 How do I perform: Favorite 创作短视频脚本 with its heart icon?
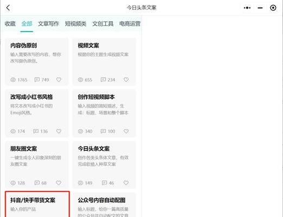(x=126, y=131)
